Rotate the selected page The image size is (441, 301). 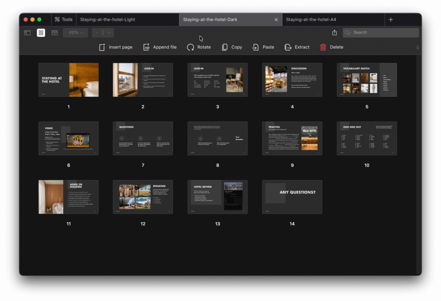pos(190,47)
